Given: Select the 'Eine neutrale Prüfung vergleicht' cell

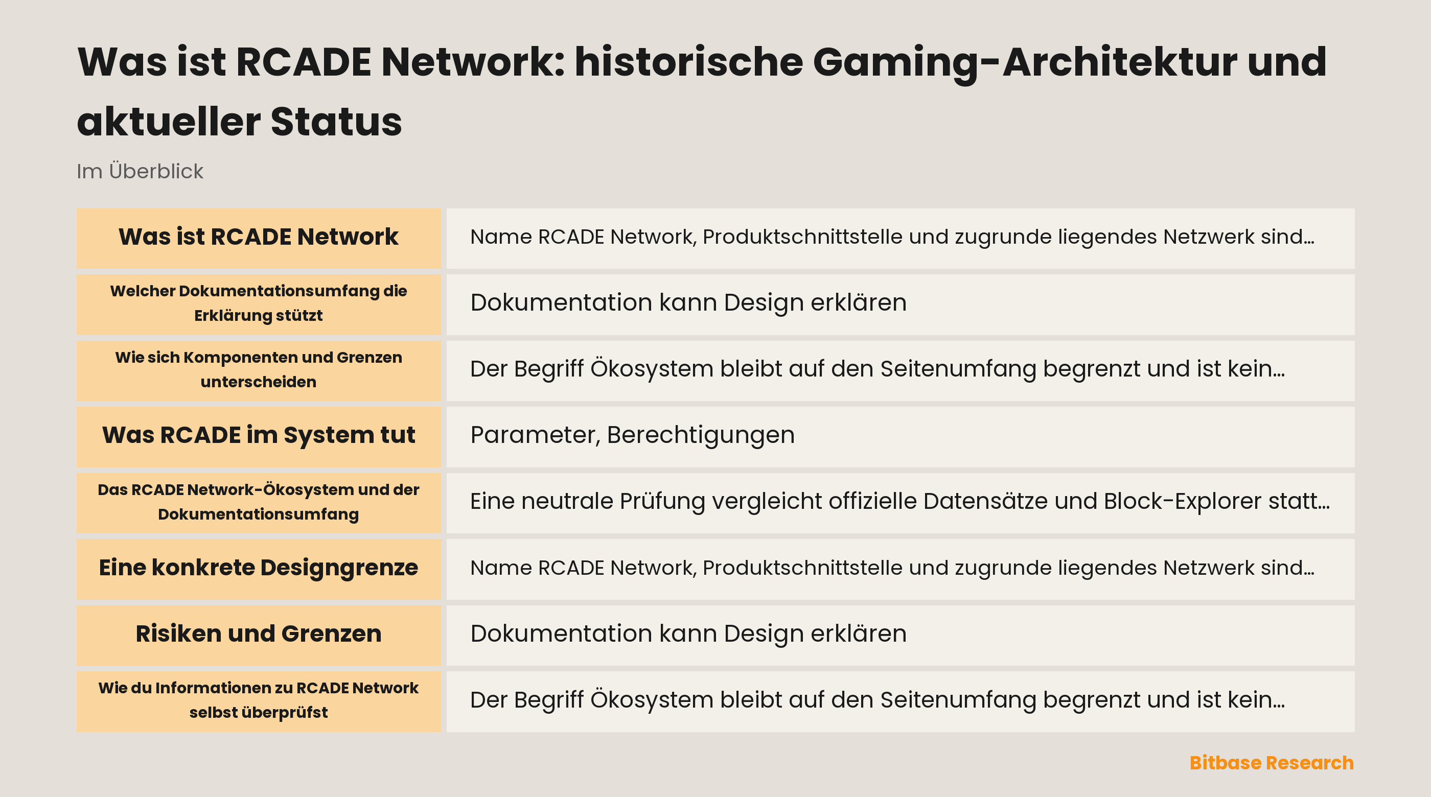Looking at the screenshot, I should click(900, 503).
